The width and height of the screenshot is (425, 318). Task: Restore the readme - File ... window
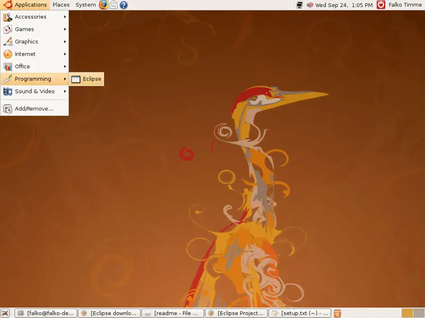click(173, 313)
